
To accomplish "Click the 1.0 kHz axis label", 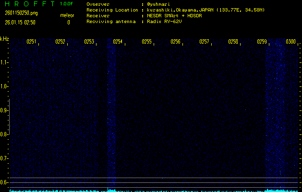I will click(3, 86).
